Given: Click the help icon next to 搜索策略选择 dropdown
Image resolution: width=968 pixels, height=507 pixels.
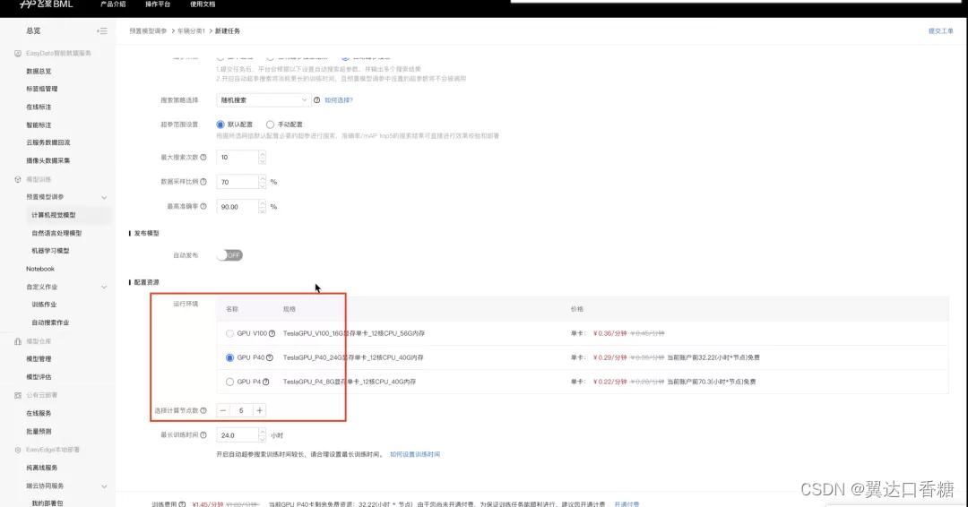Looking at the screenshot, I should coord(316,100).
